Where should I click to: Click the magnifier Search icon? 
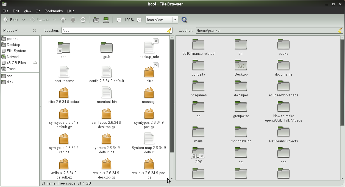pos(184,20)
